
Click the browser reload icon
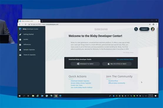pos(26,24)
